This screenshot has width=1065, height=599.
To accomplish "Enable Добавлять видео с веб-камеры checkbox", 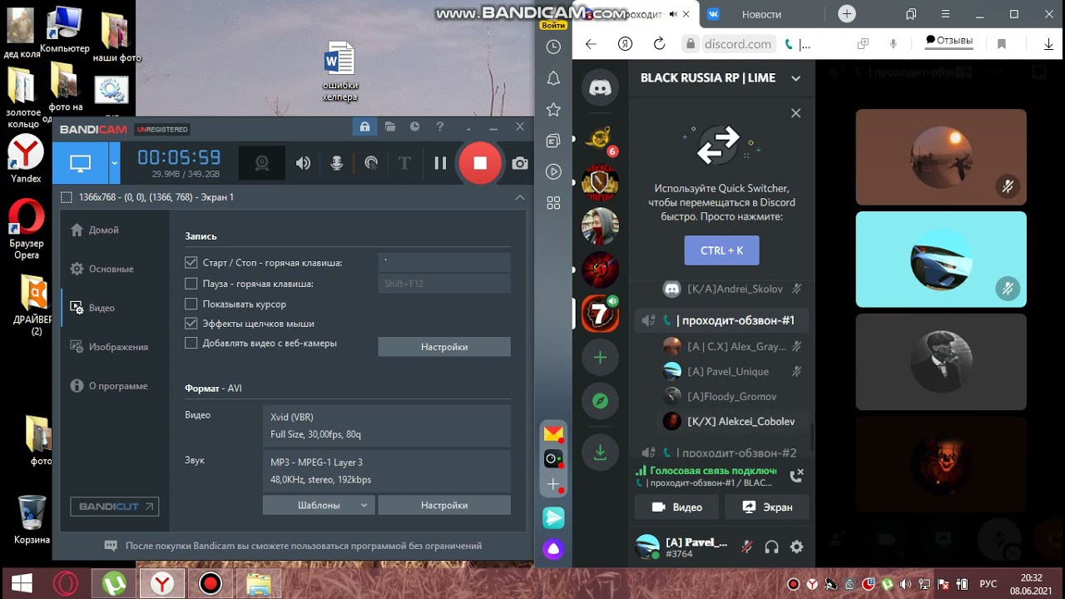I will (191, 343).
